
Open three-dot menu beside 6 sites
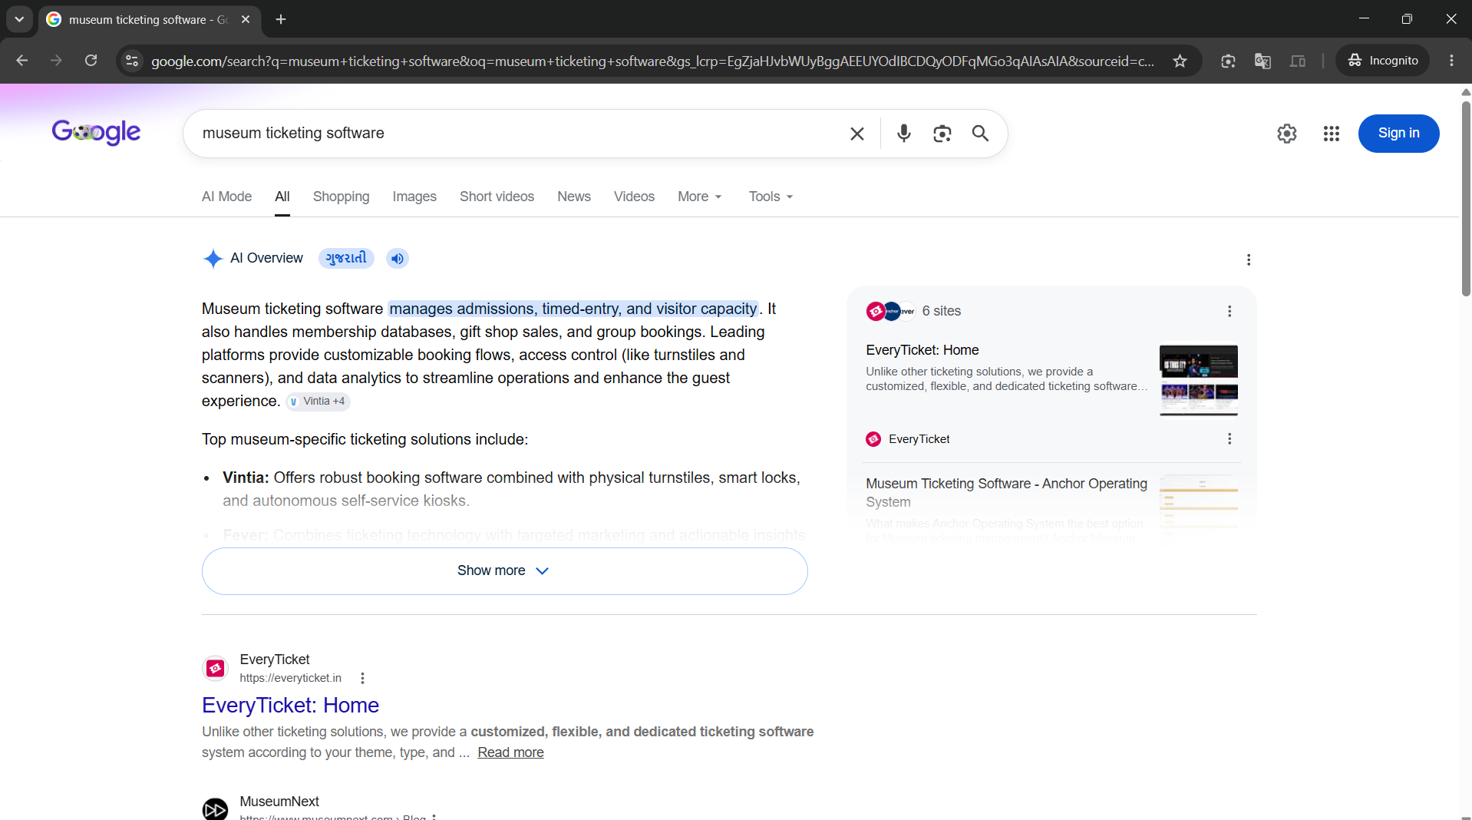[x=1229, y=311]
